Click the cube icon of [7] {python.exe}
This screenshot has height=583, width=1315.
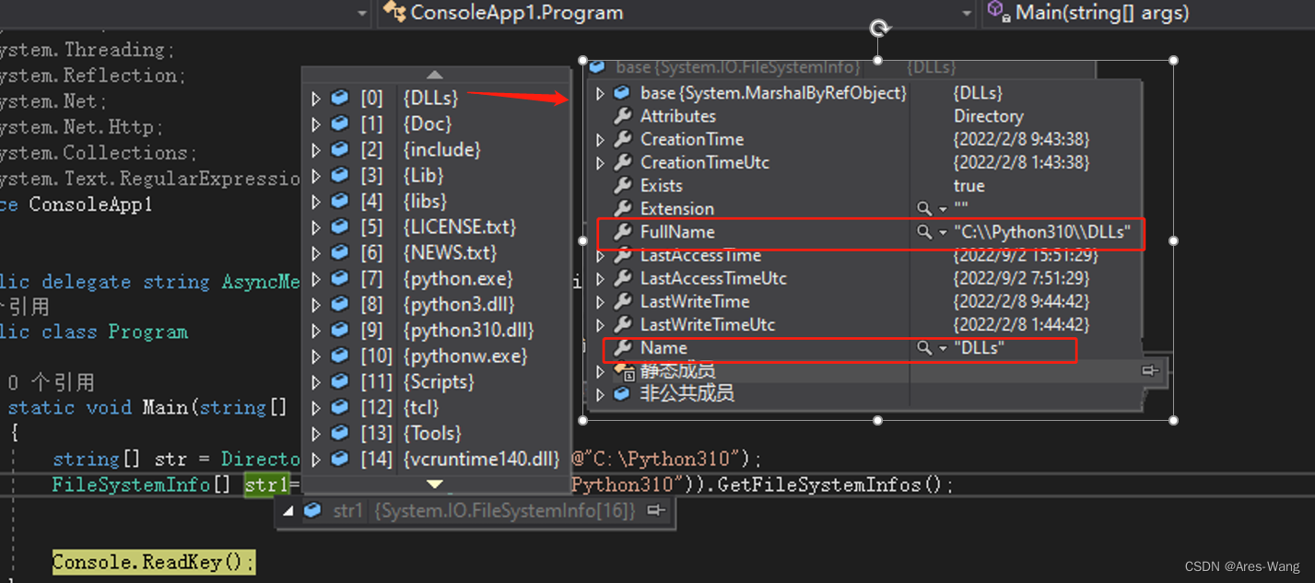point(340,278)
